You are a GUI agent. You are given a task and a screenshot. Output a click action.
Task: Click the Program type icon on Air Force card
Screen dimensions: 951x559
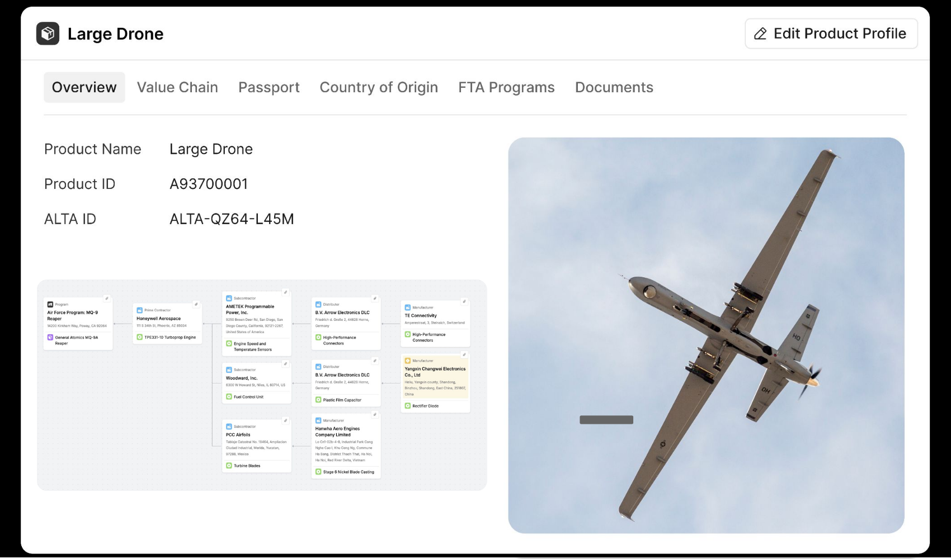50,305
